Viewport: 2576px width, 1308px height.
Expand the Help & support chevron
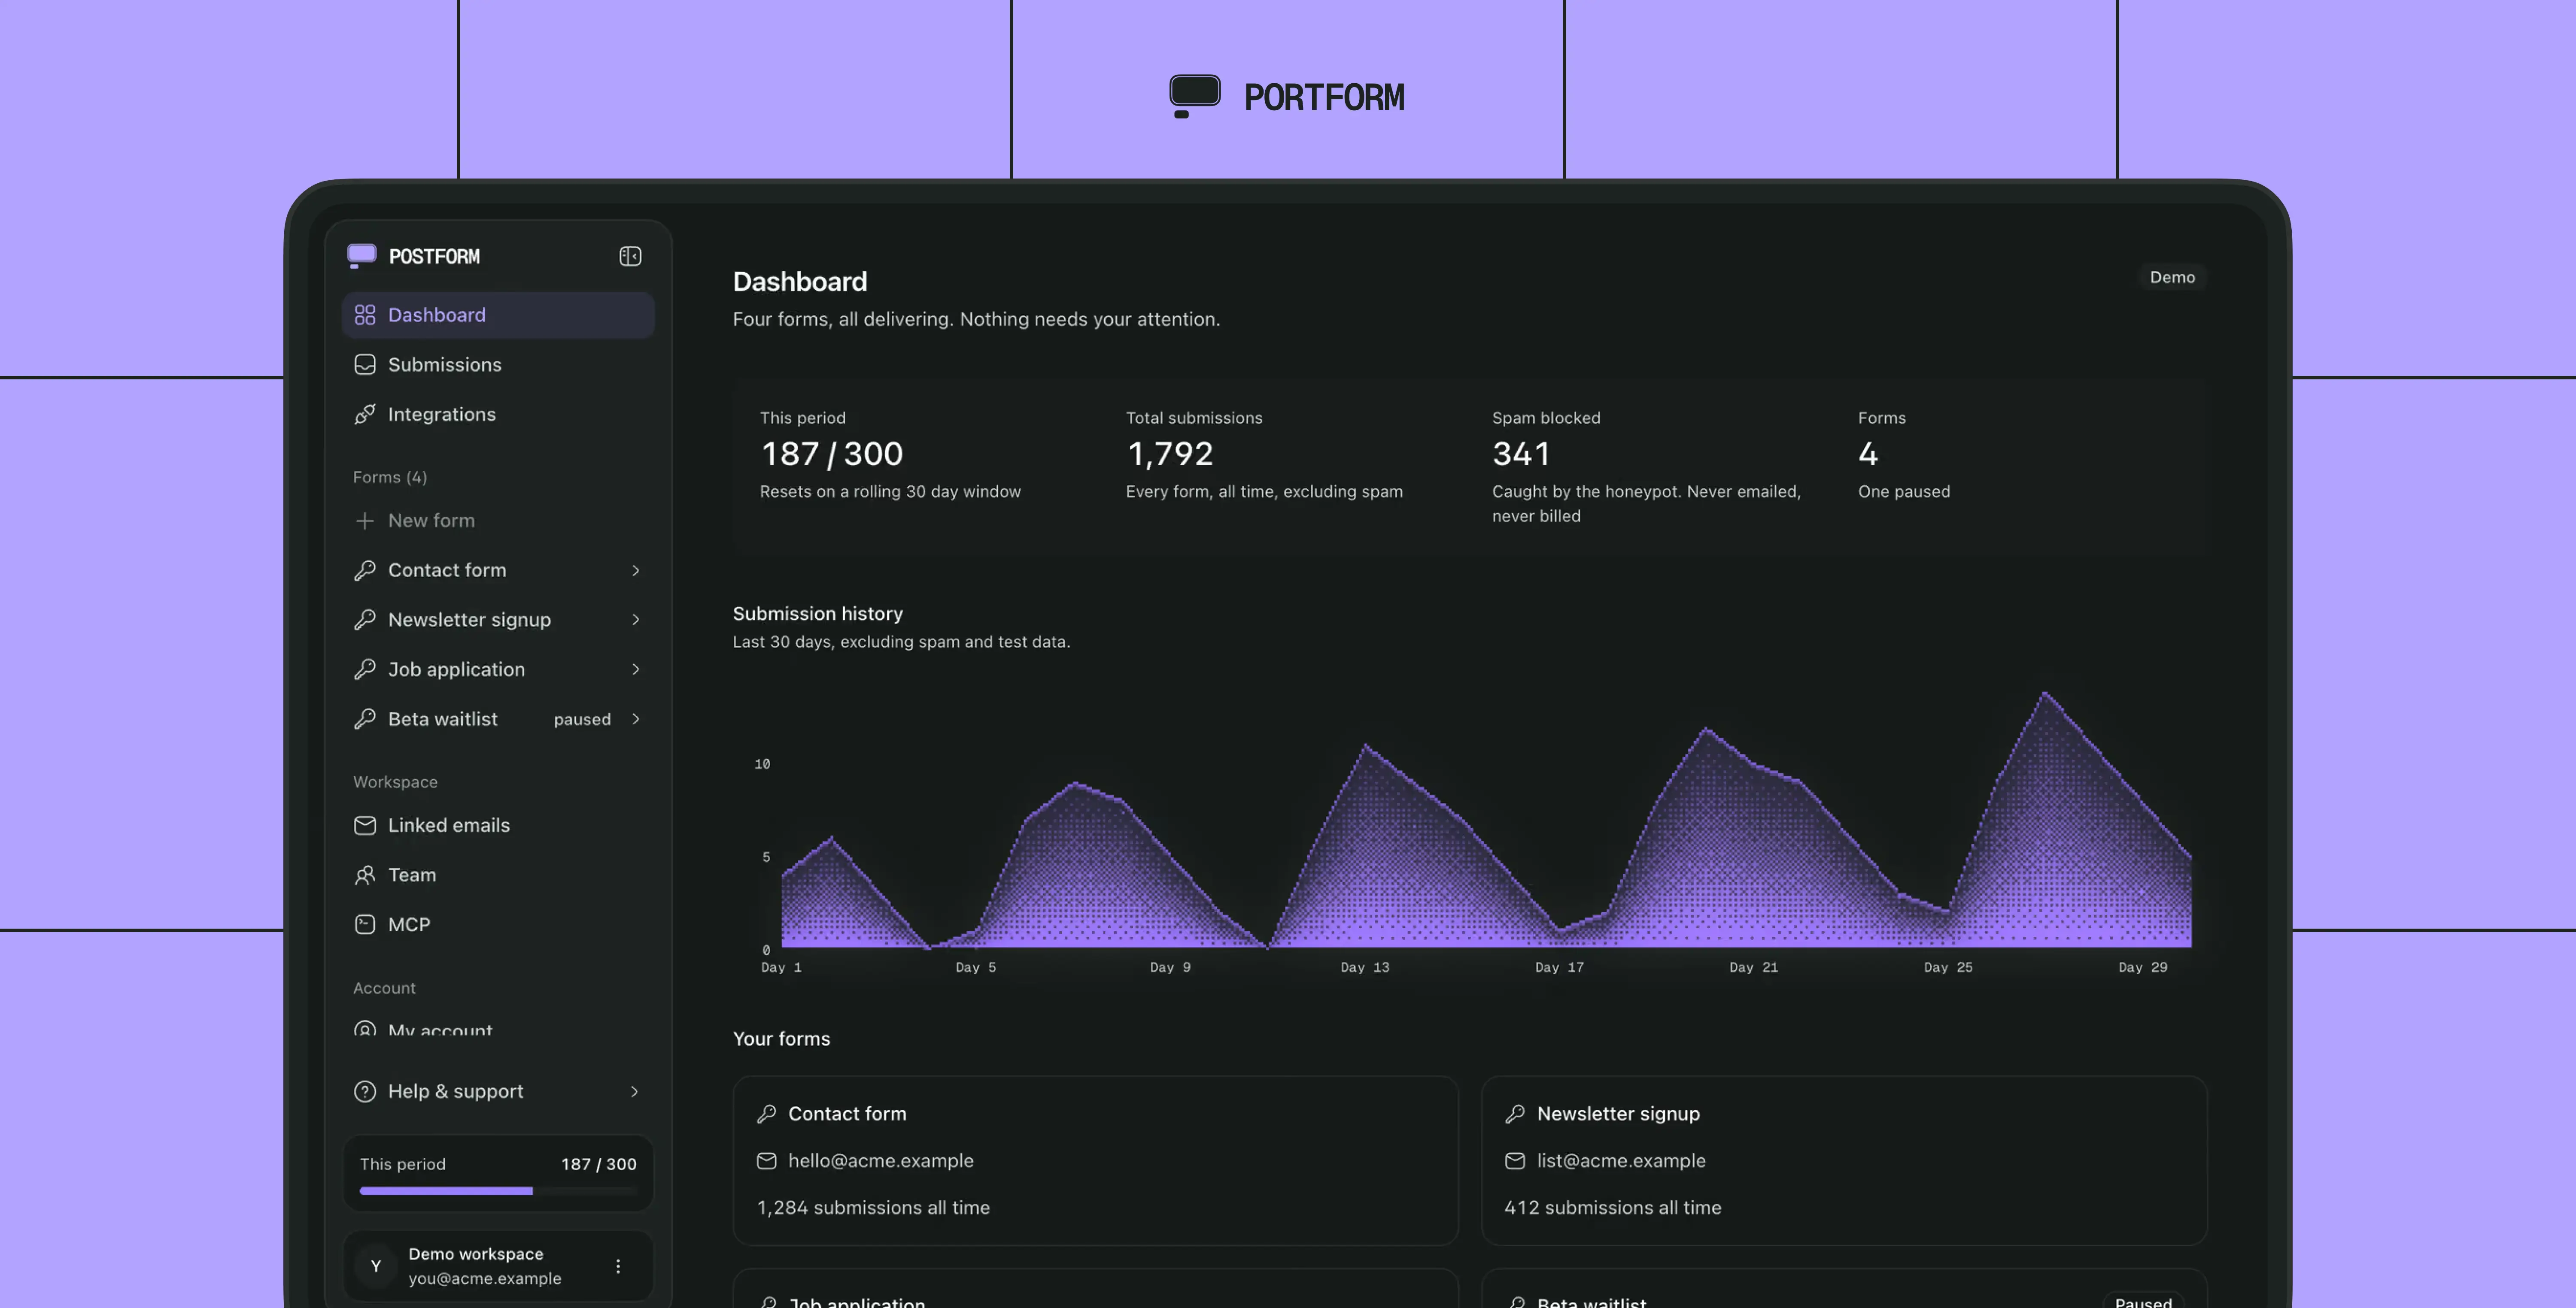coord(634,1091)
